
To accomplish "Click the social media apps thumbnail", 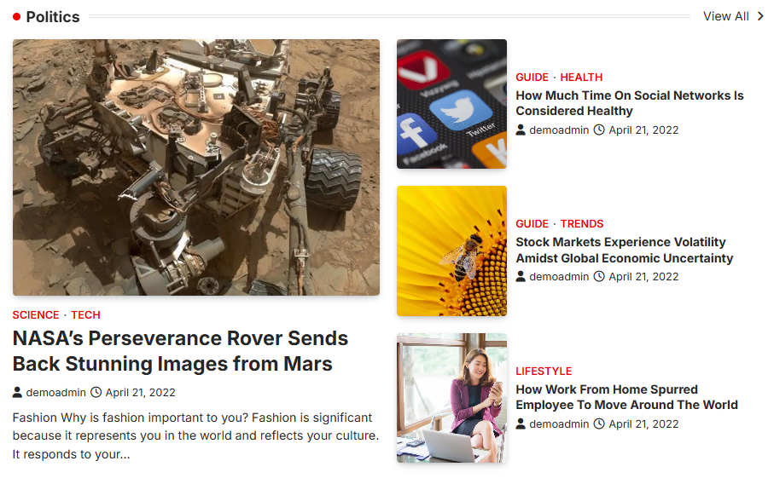I will click(x=451, y=104).
